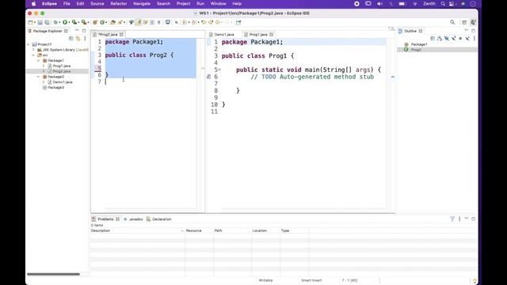The image size is (507, 285).
Task: Expand the Prog1.java tree node
Action: pyautogui.click(x=44, y=66)
